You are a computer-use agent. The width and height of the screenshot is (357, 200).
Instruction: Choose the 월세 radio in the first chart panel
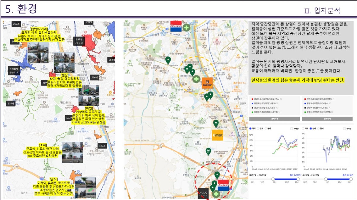266,128
